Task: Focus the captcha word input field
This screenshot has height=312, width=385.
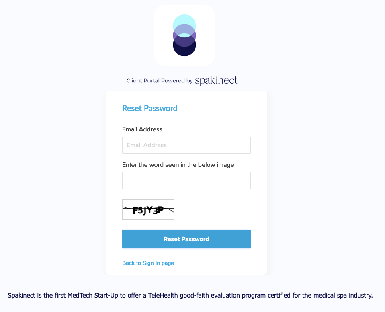Action: point(186,181)
